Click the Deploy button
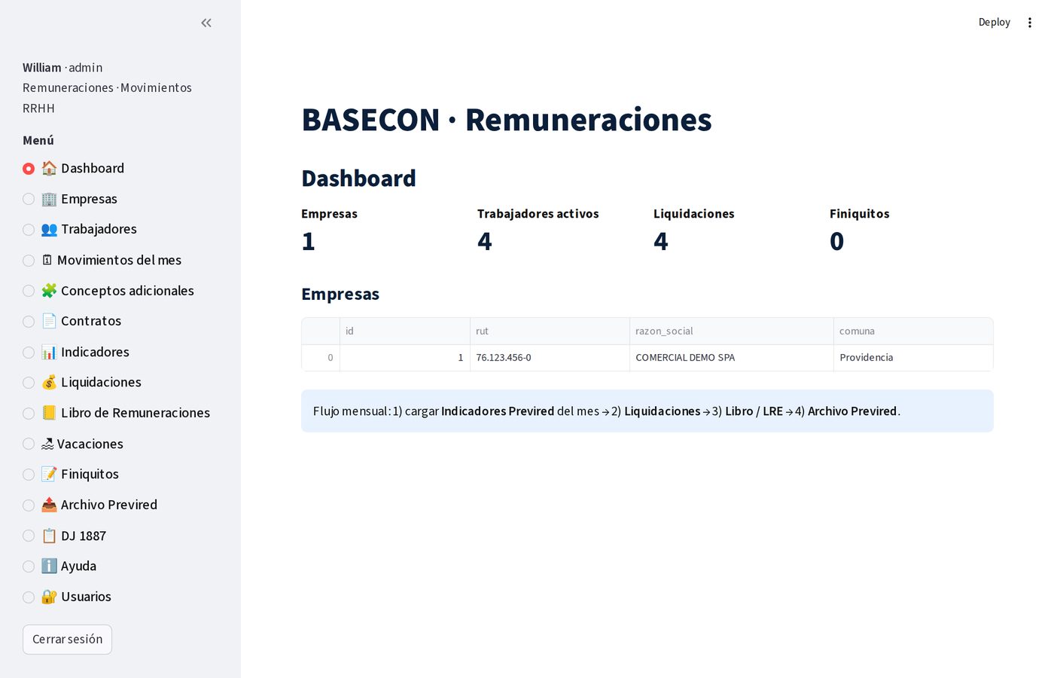The image size is (1054, 678). pos(994,23)
